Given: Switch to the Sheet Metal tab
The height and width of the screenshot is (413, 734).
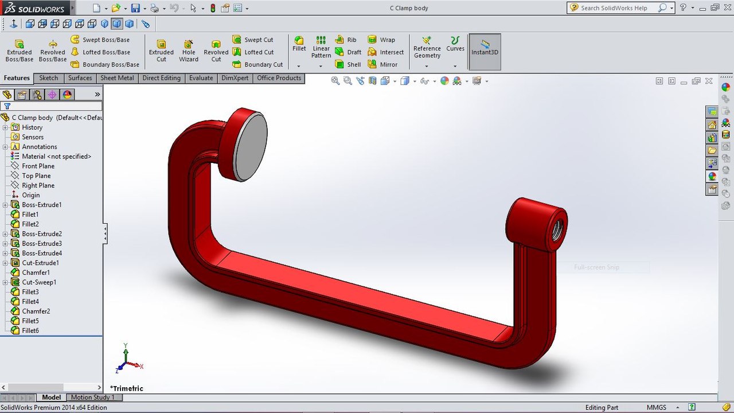Looking at the screenshot, I should point(117,78).
